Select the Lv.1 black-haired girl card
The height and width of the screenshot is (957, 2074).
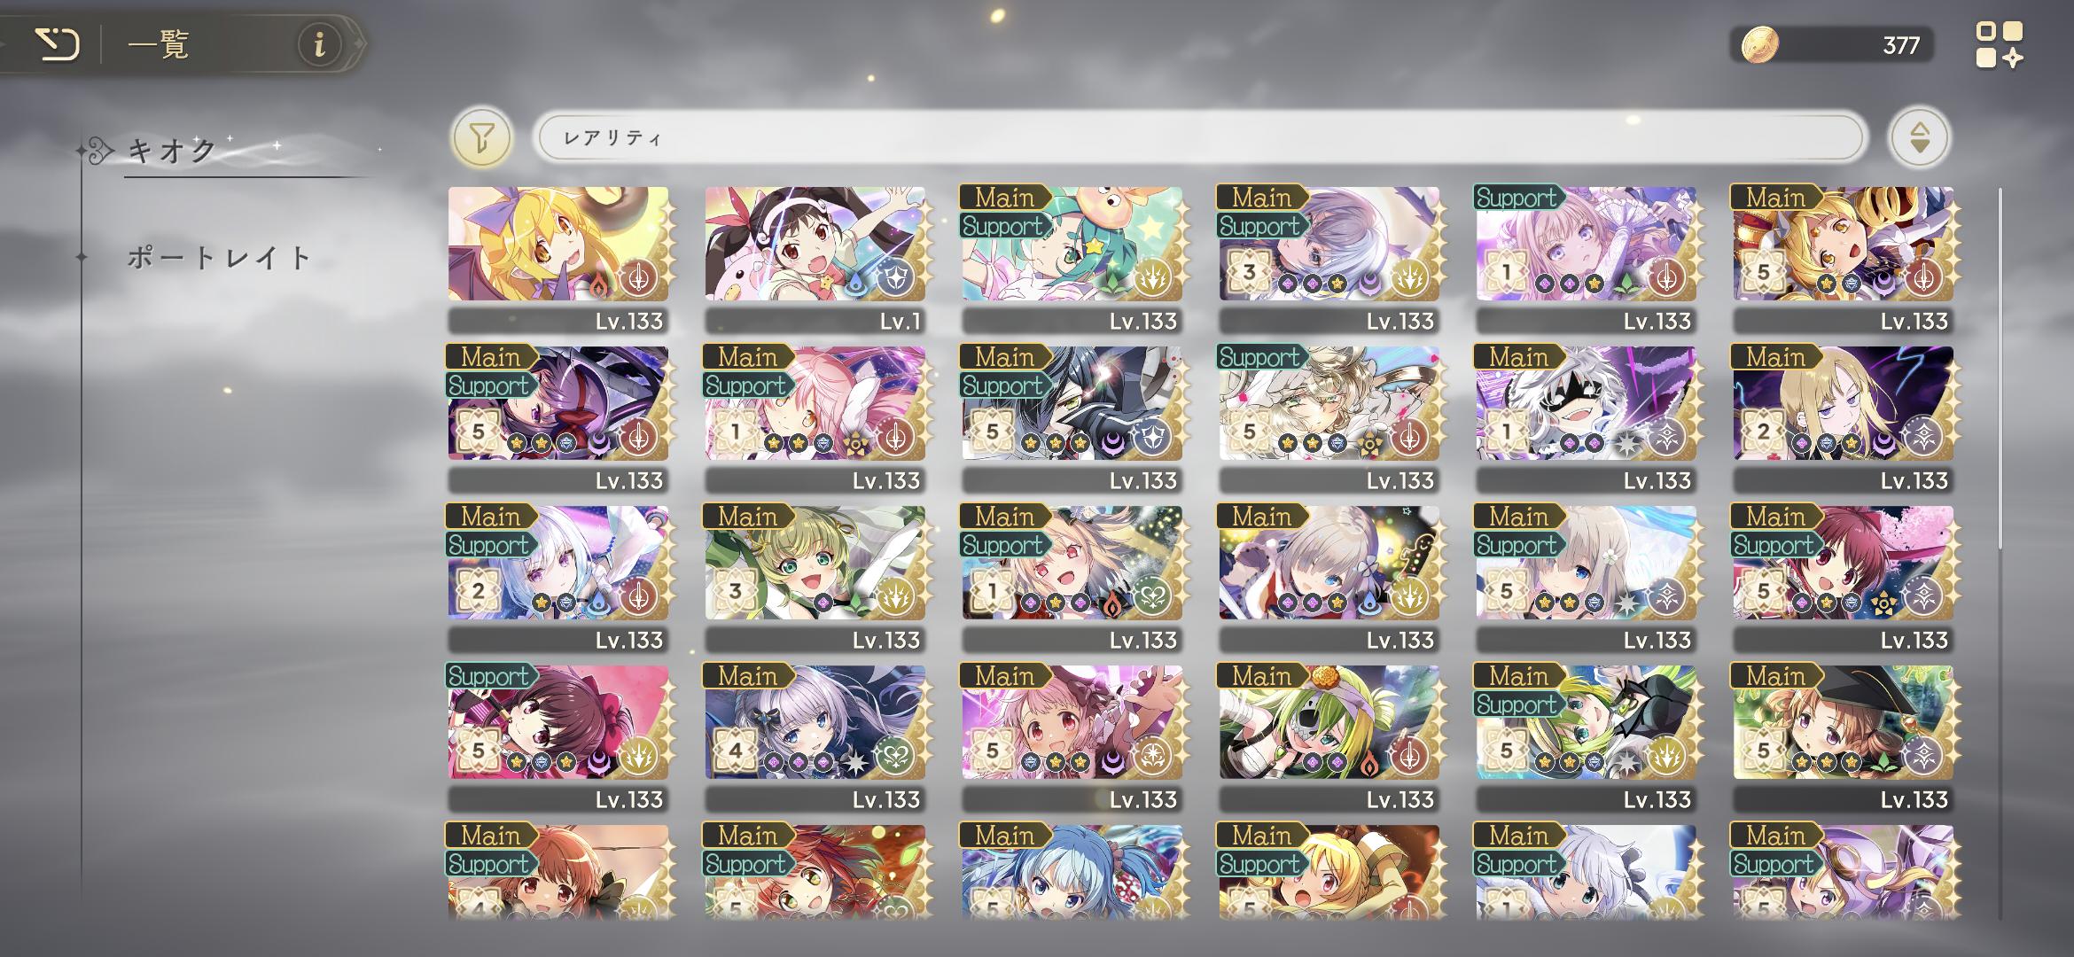[x=815, y=259]
